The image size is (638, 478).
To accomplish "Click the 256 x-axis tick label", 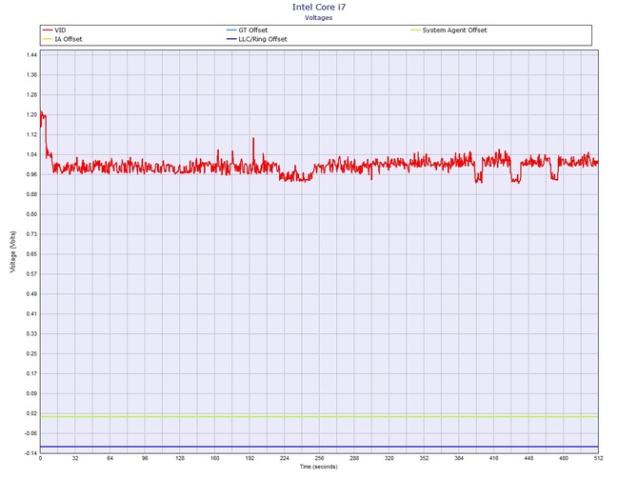I will pos(319,458).
